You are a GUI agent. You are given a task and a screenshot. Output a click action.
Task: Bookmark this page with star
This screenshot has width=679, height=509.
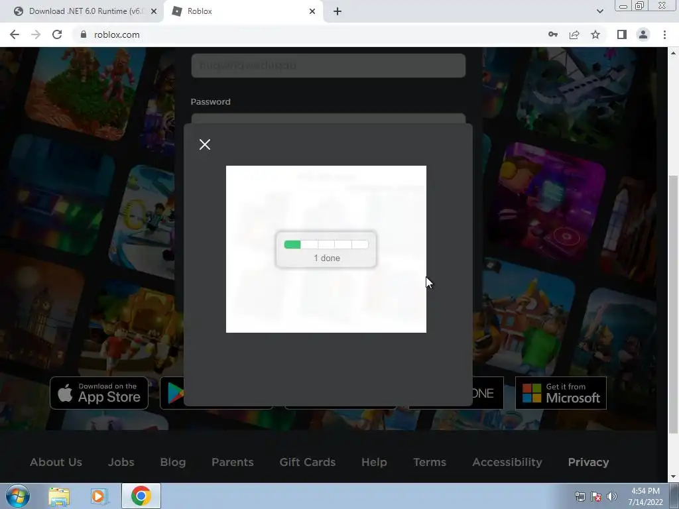[595, 34]
